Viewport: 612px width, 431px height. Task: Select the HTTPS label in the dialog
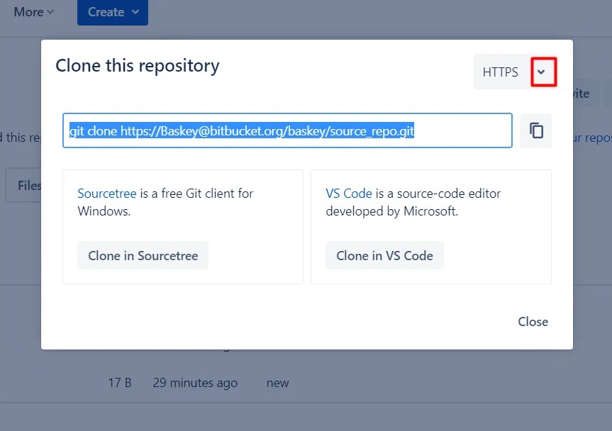click(x=500, y=72)
